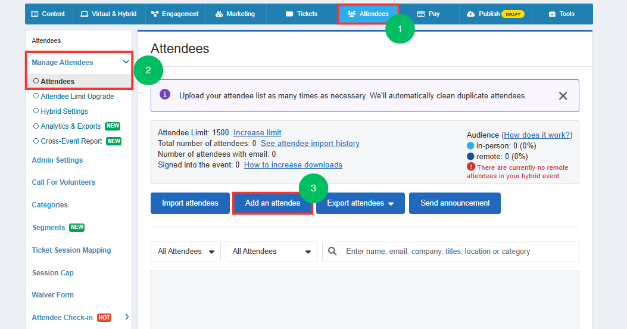This screenshot has width=627, height=329.
Task: Open the Publish draft tab
Action: pos(495,14)
